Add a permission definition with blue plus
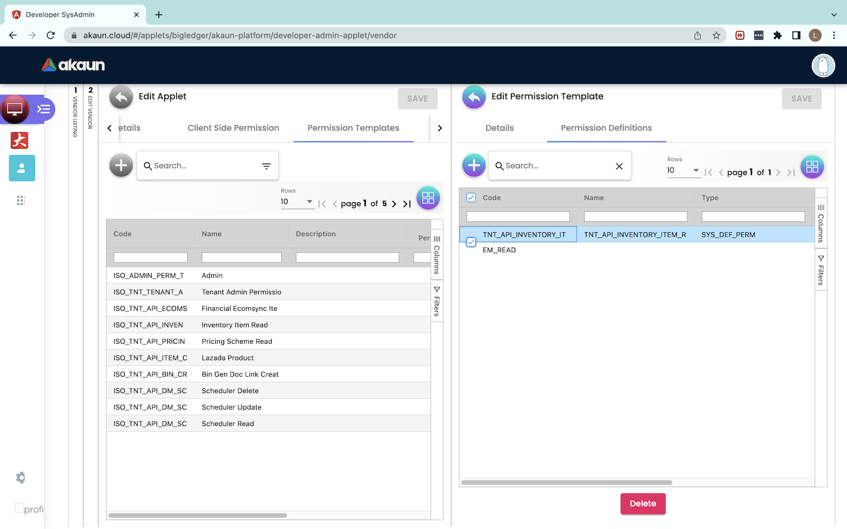The width and height of the screenshot is (847, 529). pyautogui.click(x=474, y=166)
